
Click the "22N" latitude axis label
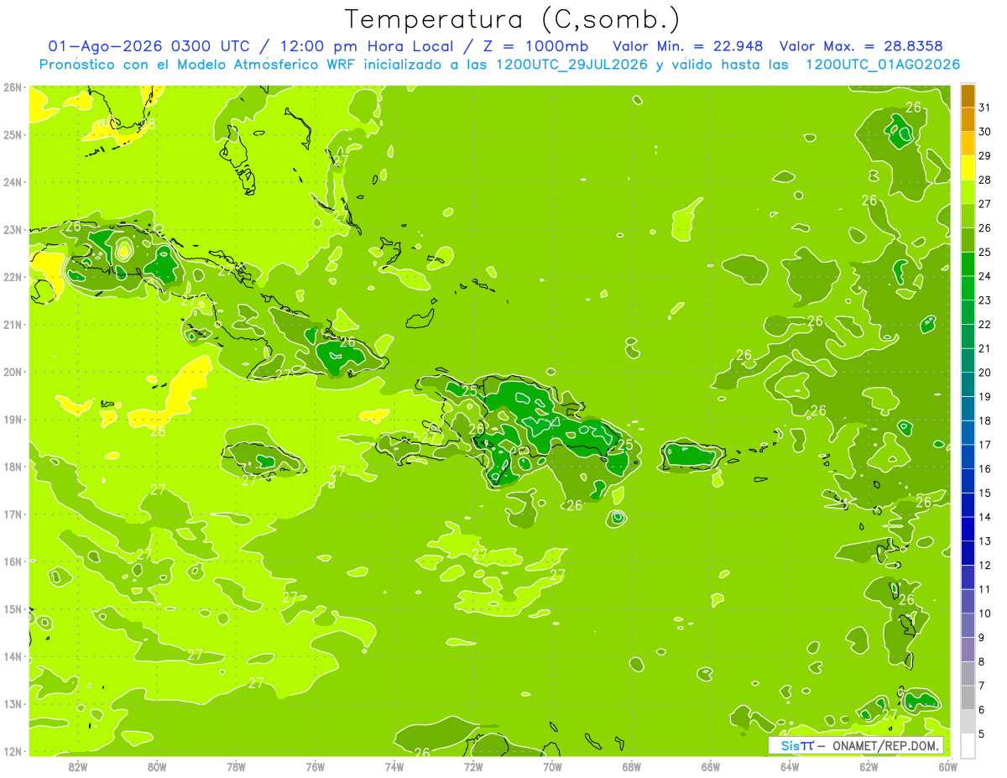coord(13,277)
